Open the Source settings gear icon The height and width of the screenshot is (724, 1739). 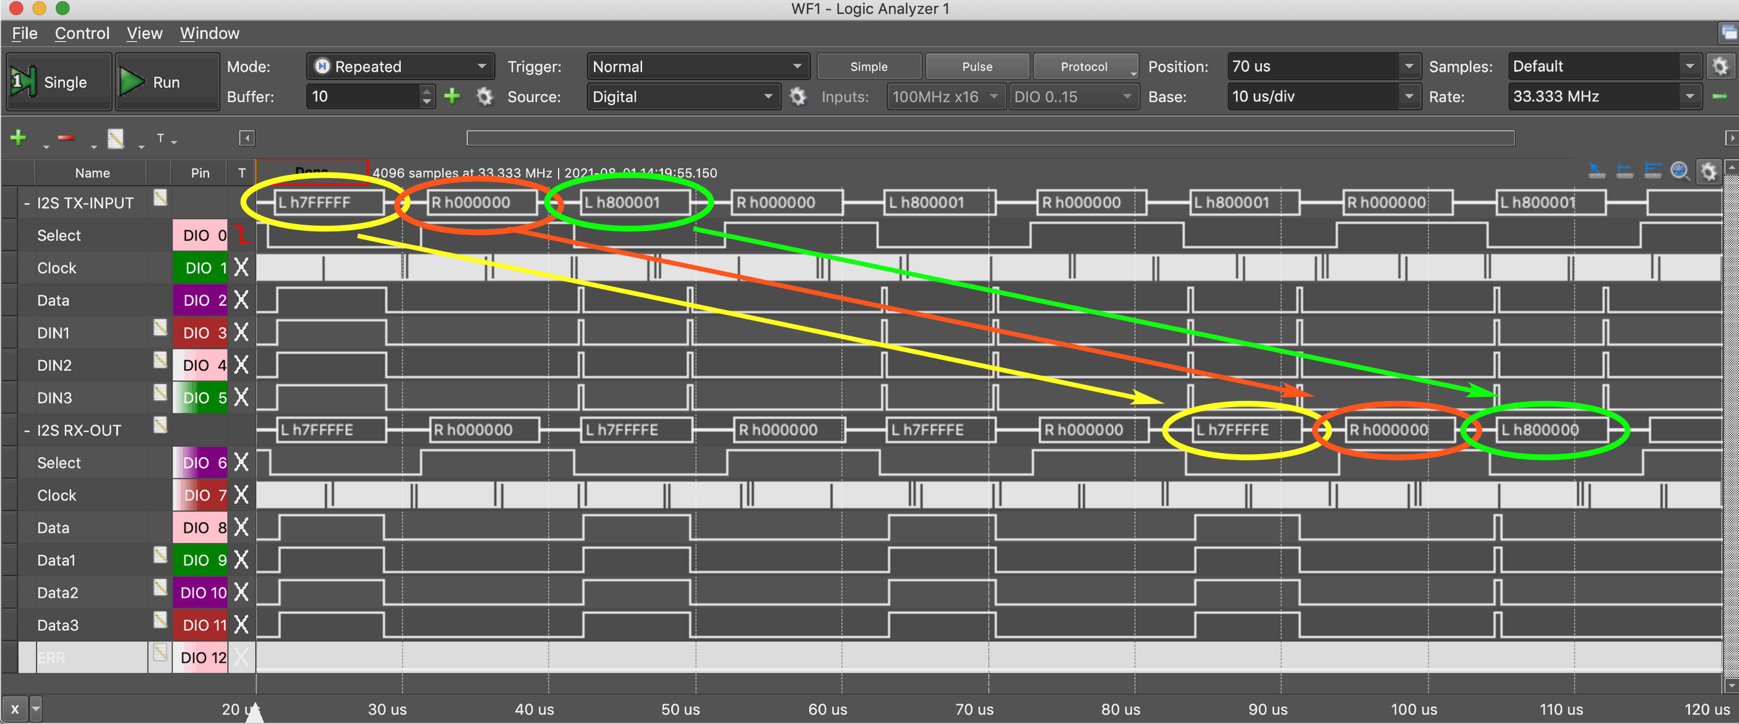pyautogui.click(x=798, y=97)
